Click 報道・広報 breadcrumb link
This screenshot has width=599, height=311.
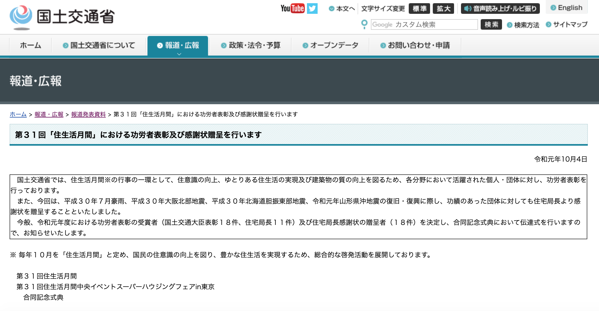(49, 114)
